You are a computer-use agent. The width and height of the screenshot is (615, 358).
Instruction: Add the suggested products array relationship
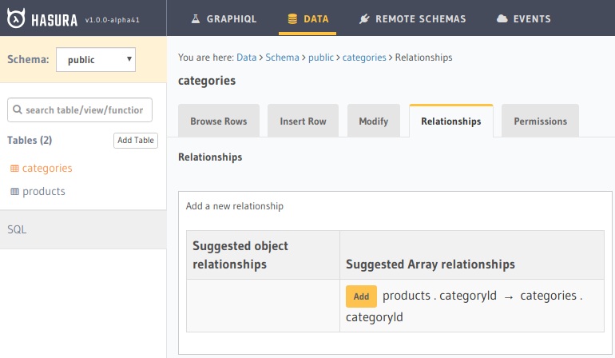(361, 296)
